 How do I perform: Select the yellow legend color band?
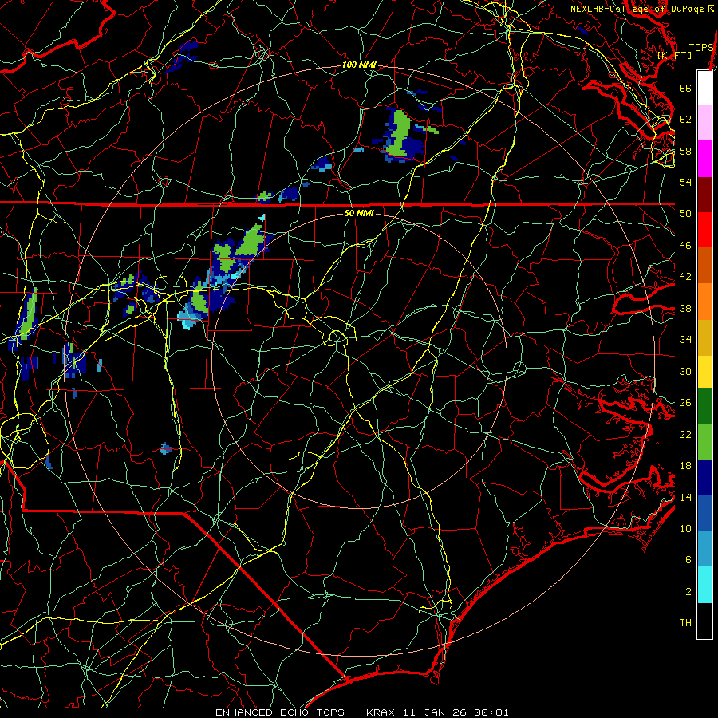point(704,371)
